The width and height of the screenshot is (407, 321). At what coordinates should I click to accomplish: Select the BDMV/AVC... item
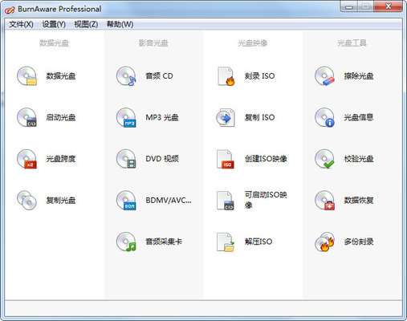click(154, 201)
